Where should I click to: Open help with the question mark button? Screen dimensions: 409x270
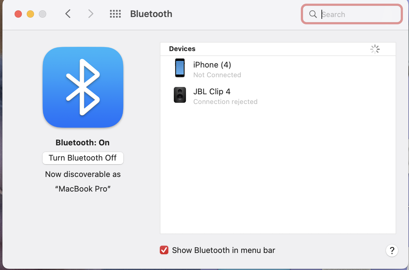(x=392, y=251)
